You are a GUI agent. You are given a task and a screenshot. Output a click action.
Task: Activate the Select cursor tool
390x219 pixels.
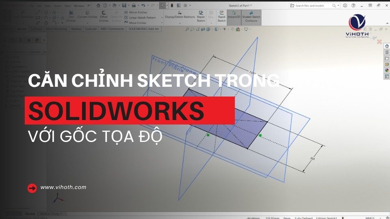(x=162, y=5)
